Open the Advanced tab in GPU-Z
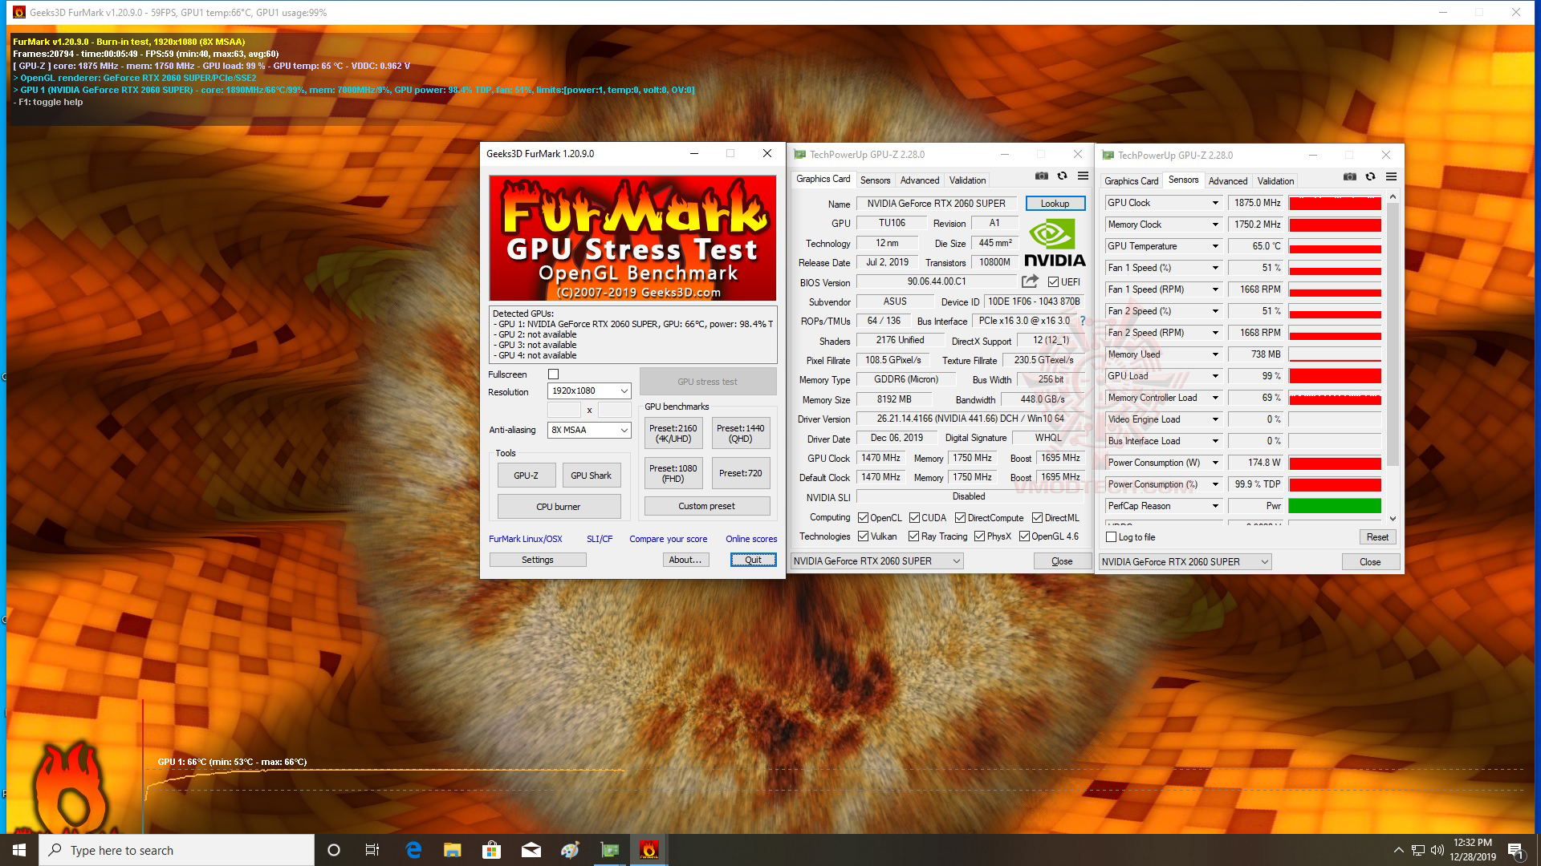This screenshot has width=1541, height=866. point(920,180)
